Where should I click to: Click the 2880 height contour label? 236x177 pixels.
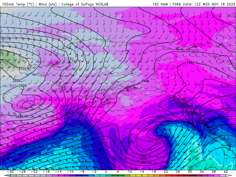click(x=144, y=162)
